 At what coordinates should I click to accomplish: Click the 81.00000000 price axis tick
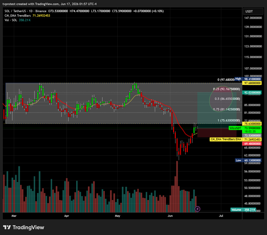[252, 113]
